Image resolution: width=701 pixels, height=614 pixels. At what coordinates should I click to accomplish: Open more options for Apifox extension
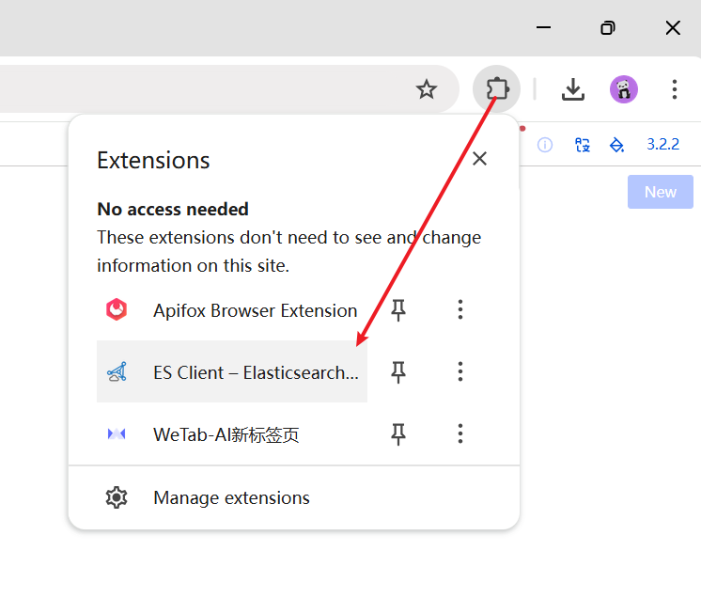(x=460, y=309)
